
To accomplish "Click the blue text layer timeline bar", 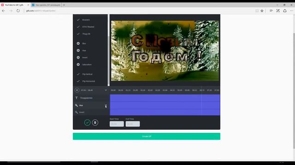I will pos(165,98).
